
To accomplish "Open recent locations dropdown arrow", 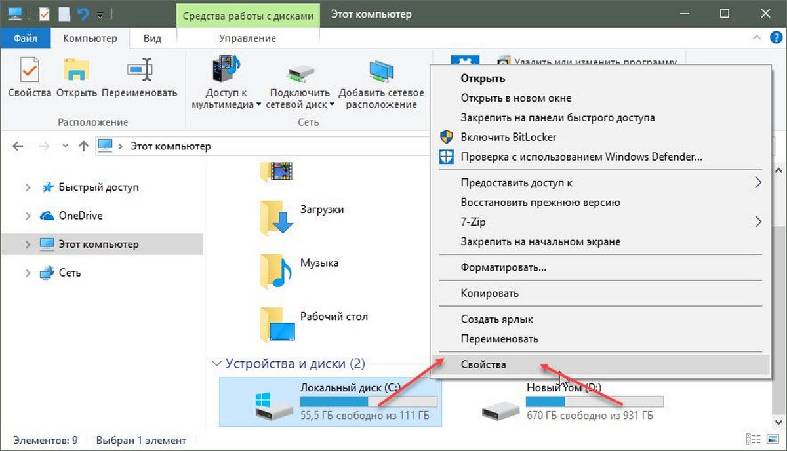I will pos(64,146).
